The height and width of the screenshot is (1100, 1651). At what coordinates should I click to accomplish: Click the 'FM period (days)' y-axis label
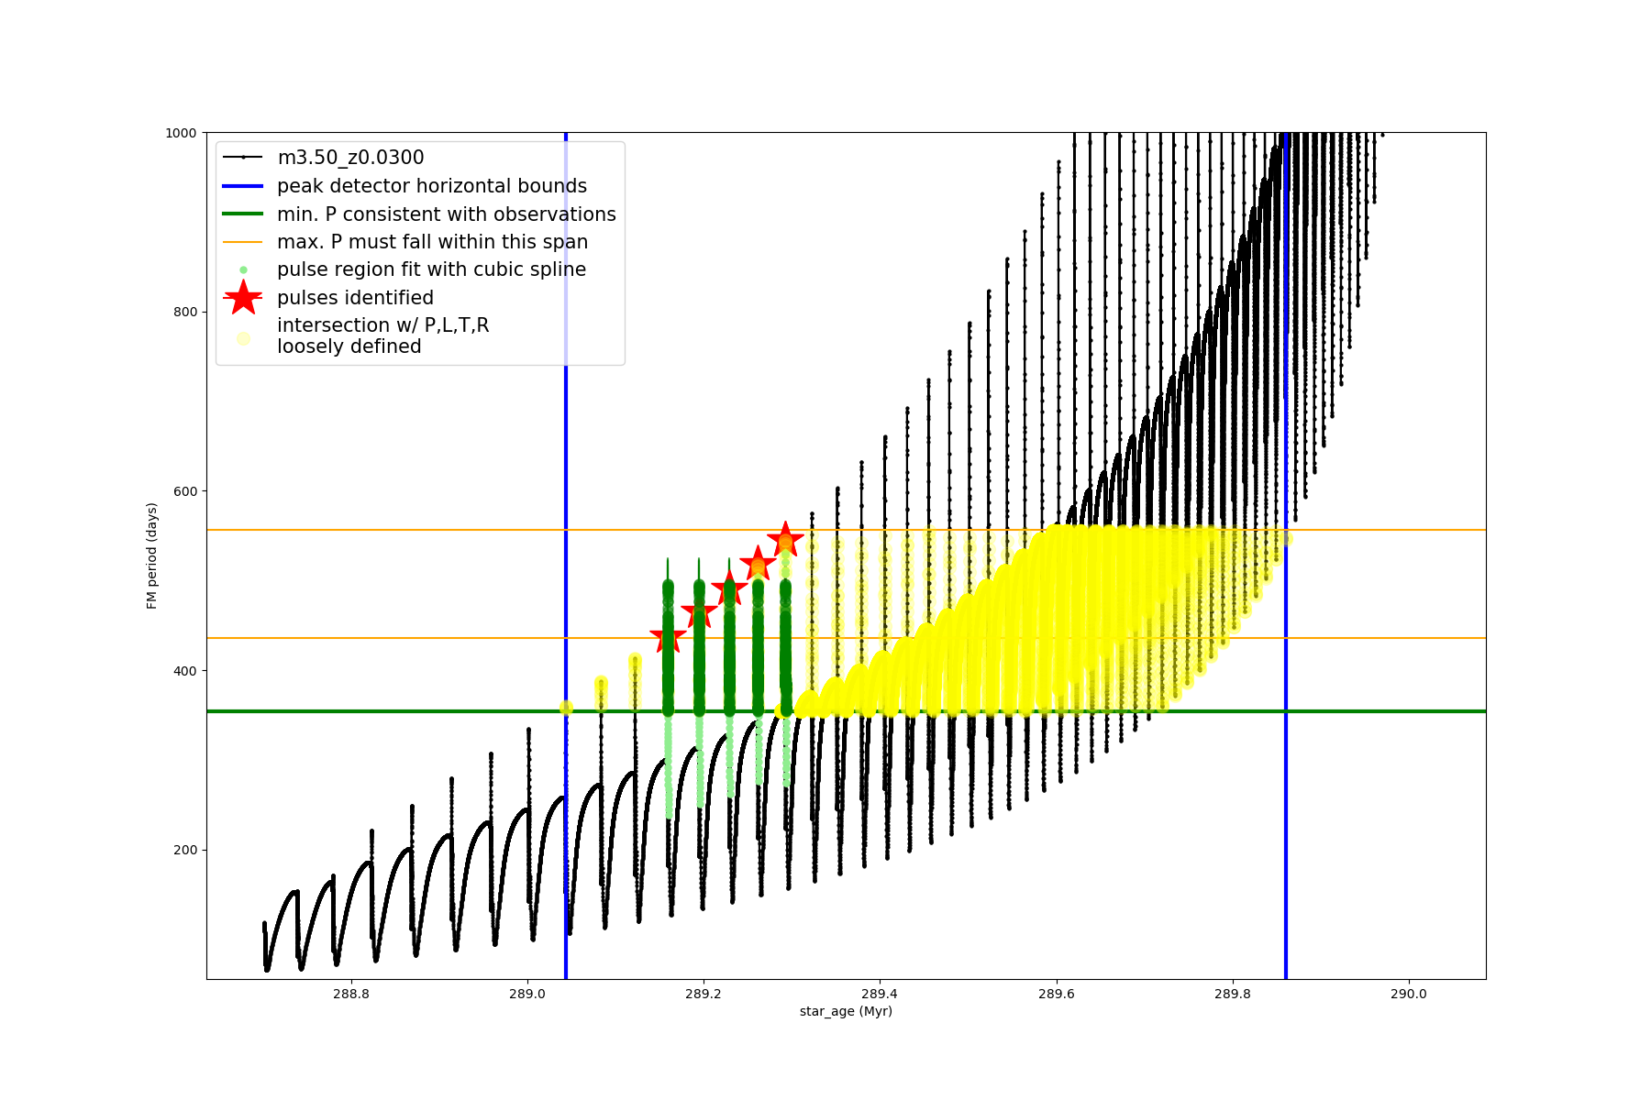click(152, 555)
